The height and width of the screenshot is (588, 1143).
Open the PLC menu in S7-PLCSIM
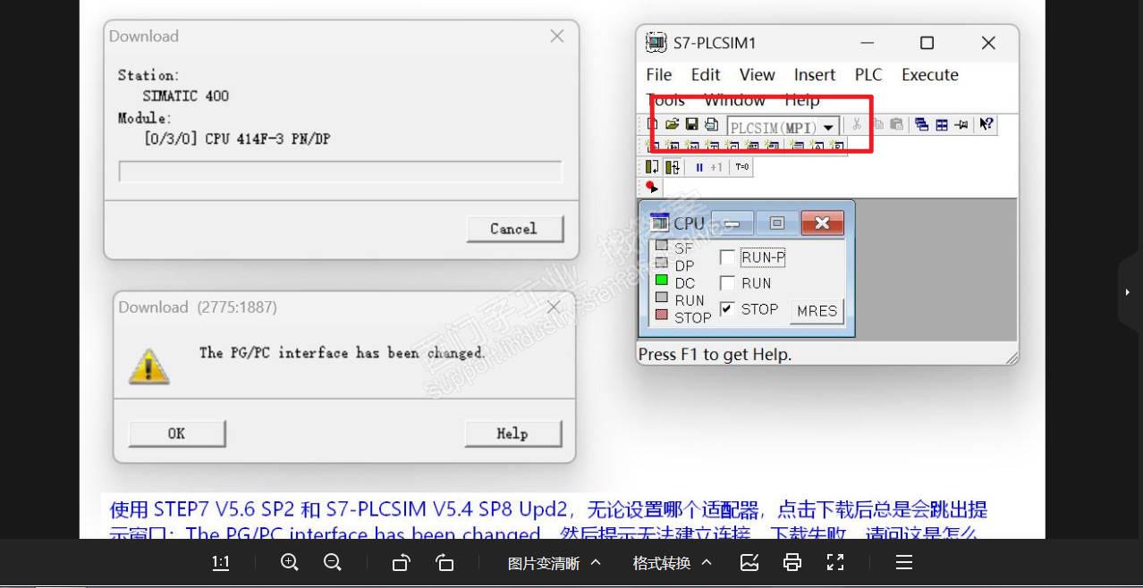(868, 75)
